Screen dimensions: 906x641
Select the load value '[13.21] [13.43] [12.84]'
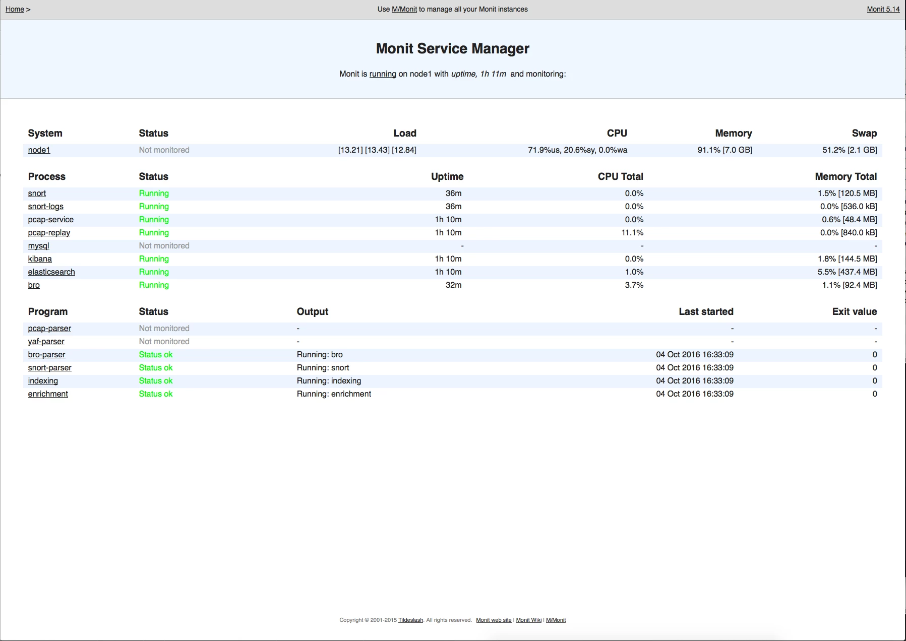pos(377,150)
